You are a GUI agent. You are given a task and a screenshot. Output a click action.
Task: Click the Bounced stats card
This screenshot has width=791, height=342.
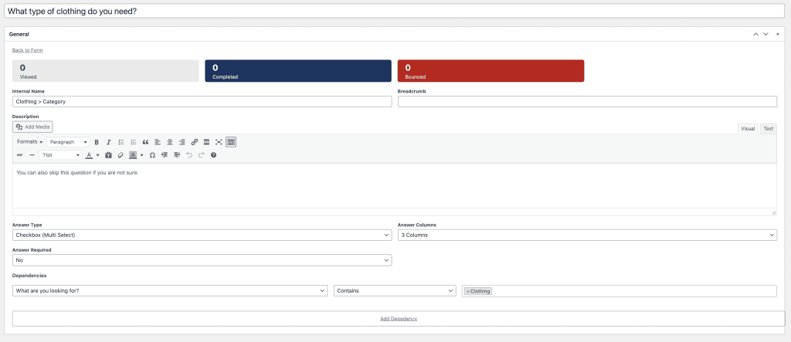491,70
